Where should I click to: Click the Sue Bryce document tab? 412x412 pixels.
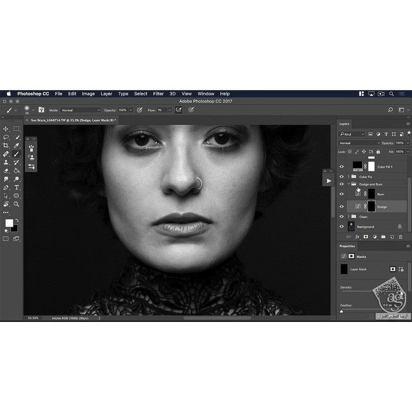click(x=72, y=119)
